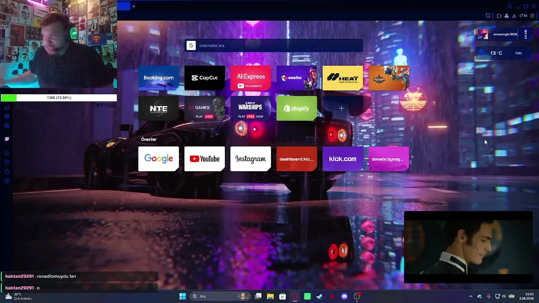Open the taskbar weather widget 'Çok bulutlu'

[x=18, y=296]
